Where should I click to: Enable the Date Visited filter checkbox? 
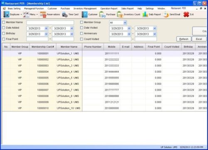[x=82, y=28]
